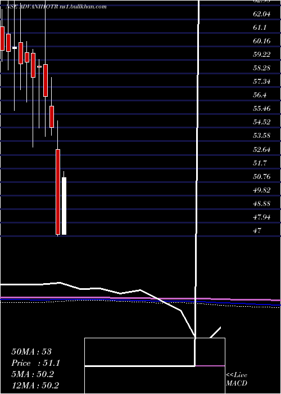281x394 pixels.
Task: Click the small white doji candle near 60.16
Action: 15,47
